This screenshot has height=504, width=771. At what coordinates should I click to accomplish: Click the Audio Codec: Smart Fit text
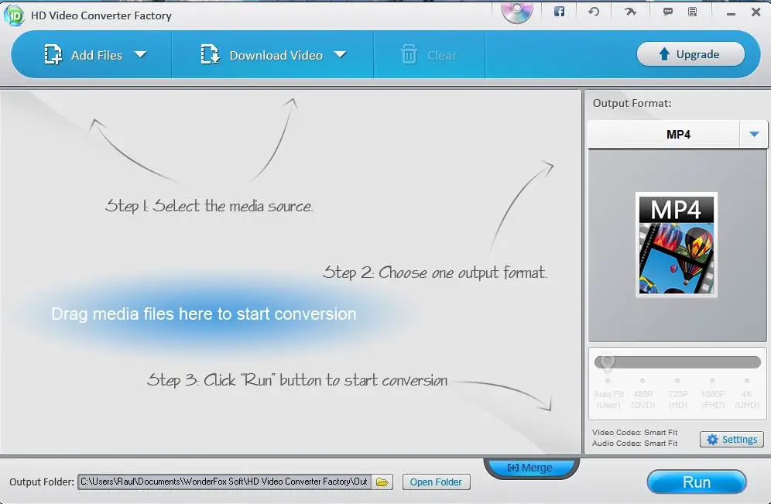click(634, 443)
